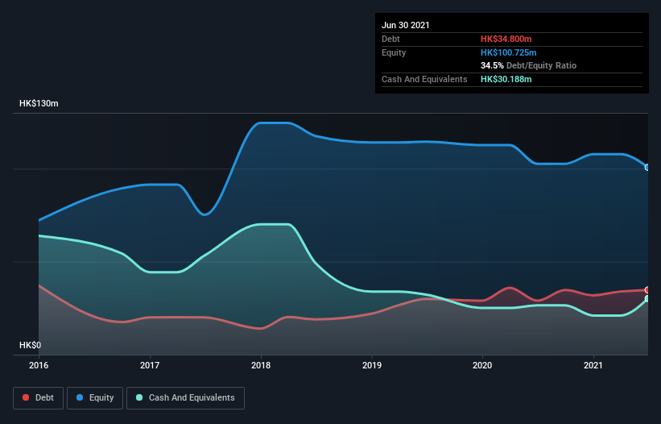This screenshot has width=661, height=424.
Task: Click the 2020 x-axis label
Action: pyautogui.click(x=482, y=365)
